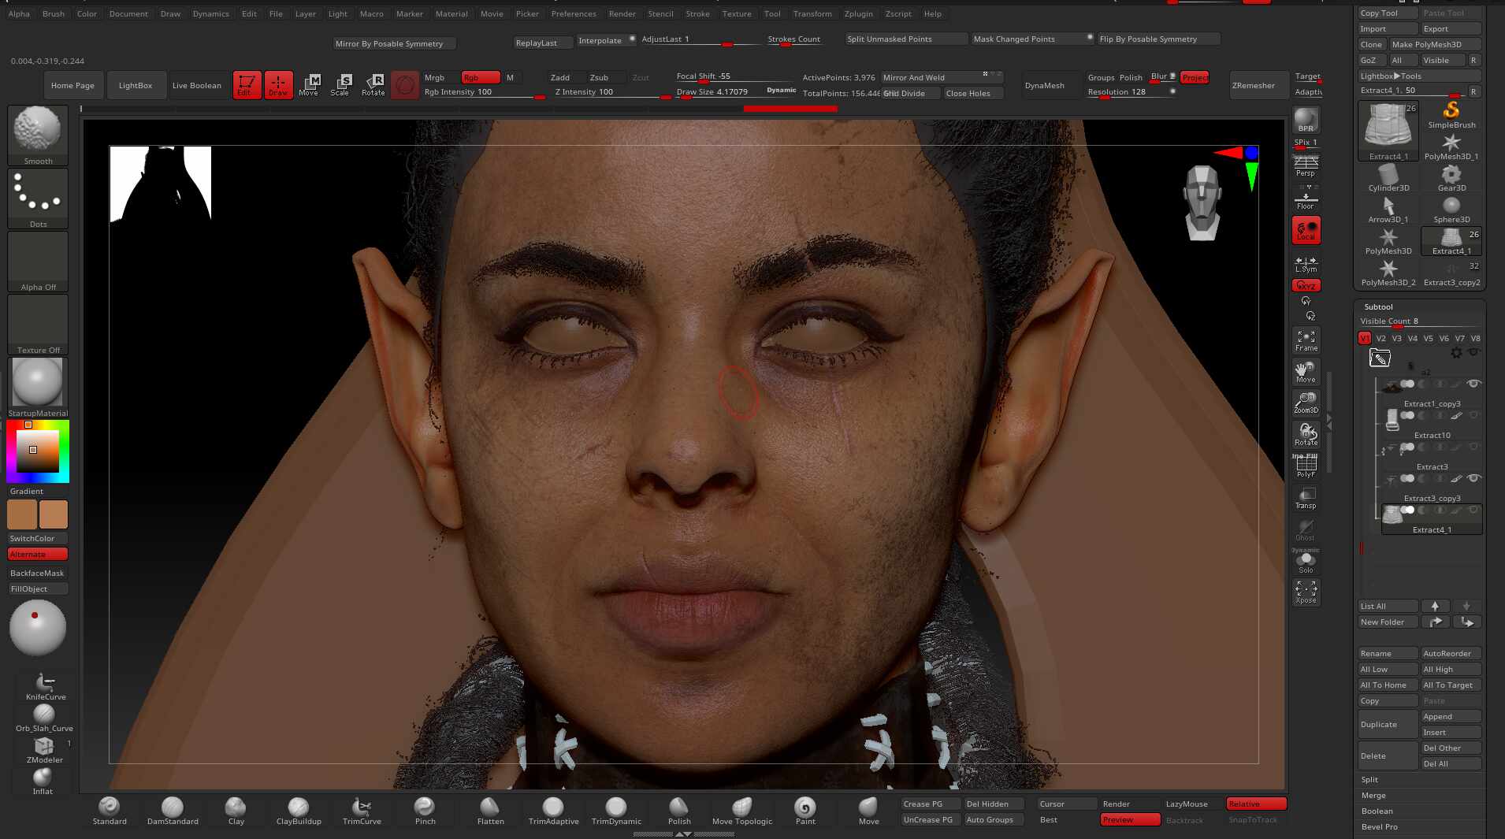Image resolution: width=1505 pixels, height=839 pixels.
Task: Open the StartupMaterial material picker
Action: (x=38, y=388)
